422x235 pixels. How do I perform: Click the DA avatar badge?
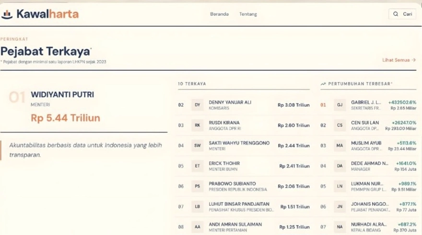[340, 166]
